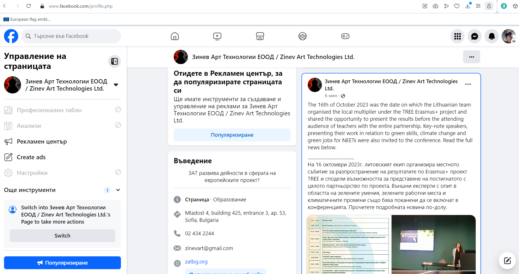Click the phone handset icon
This screenshot has height=274, width=519.
click(177, 234)
